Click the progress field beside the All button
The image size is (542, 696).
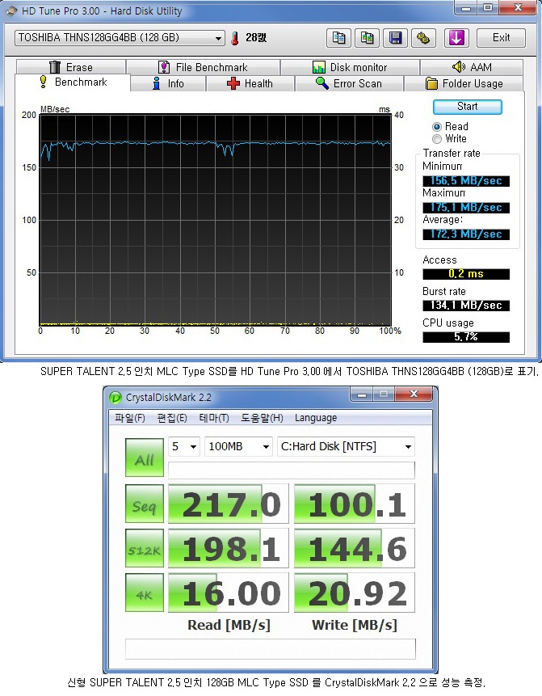pos(292,470)
